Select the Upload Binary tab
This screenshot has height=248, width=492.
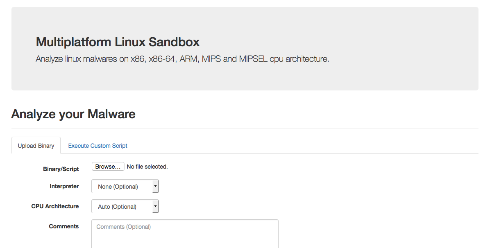[x=36, y=145]
